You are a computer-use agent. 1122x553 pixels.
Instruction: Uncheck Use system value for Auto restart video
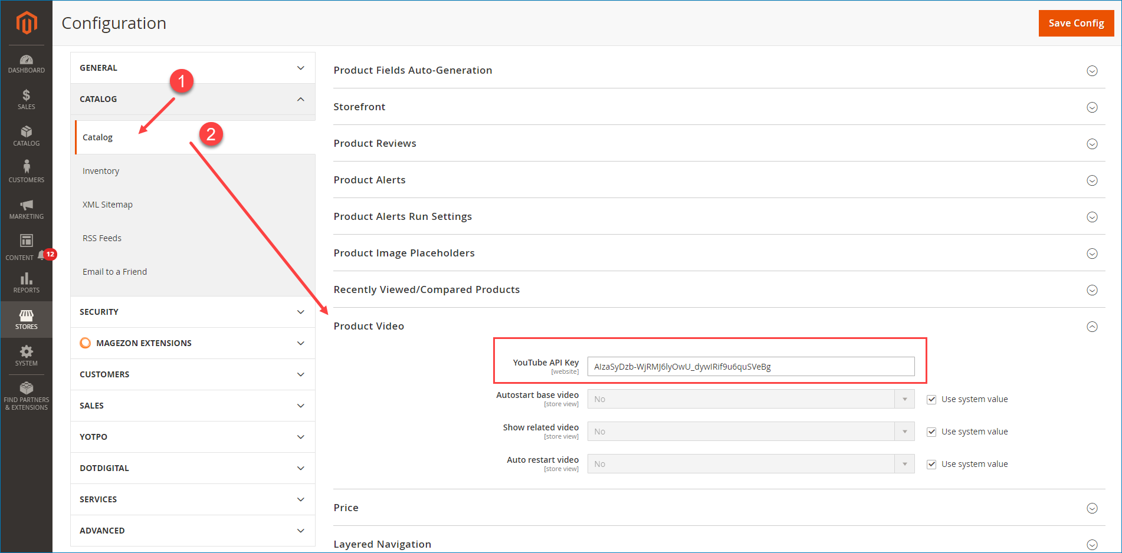click(x=931, y=465)
